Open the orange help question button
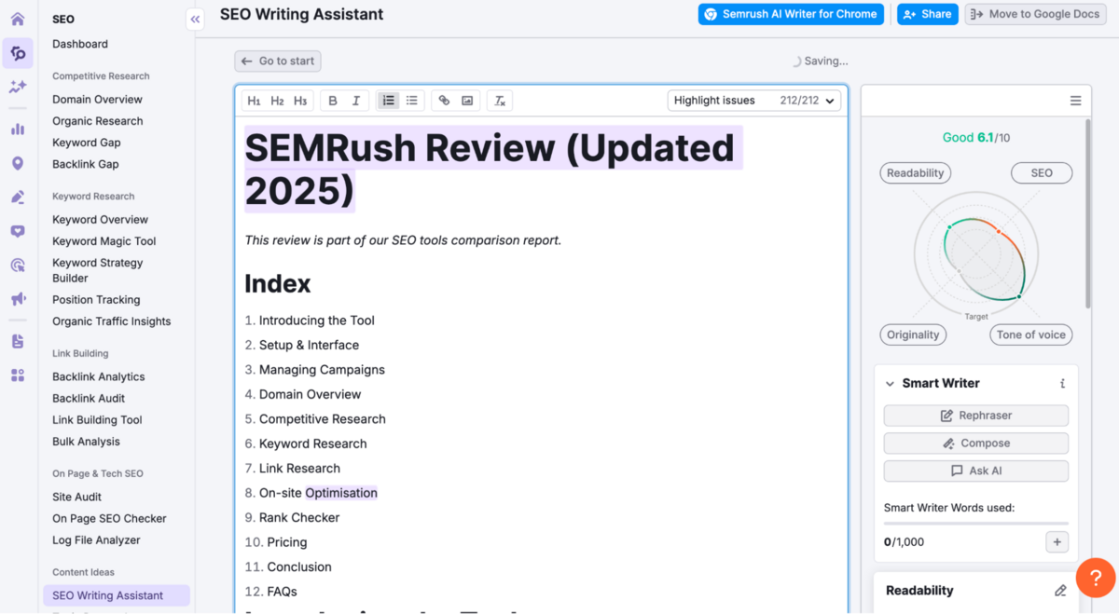1119x614 pixels. (x=1096, y=578)
